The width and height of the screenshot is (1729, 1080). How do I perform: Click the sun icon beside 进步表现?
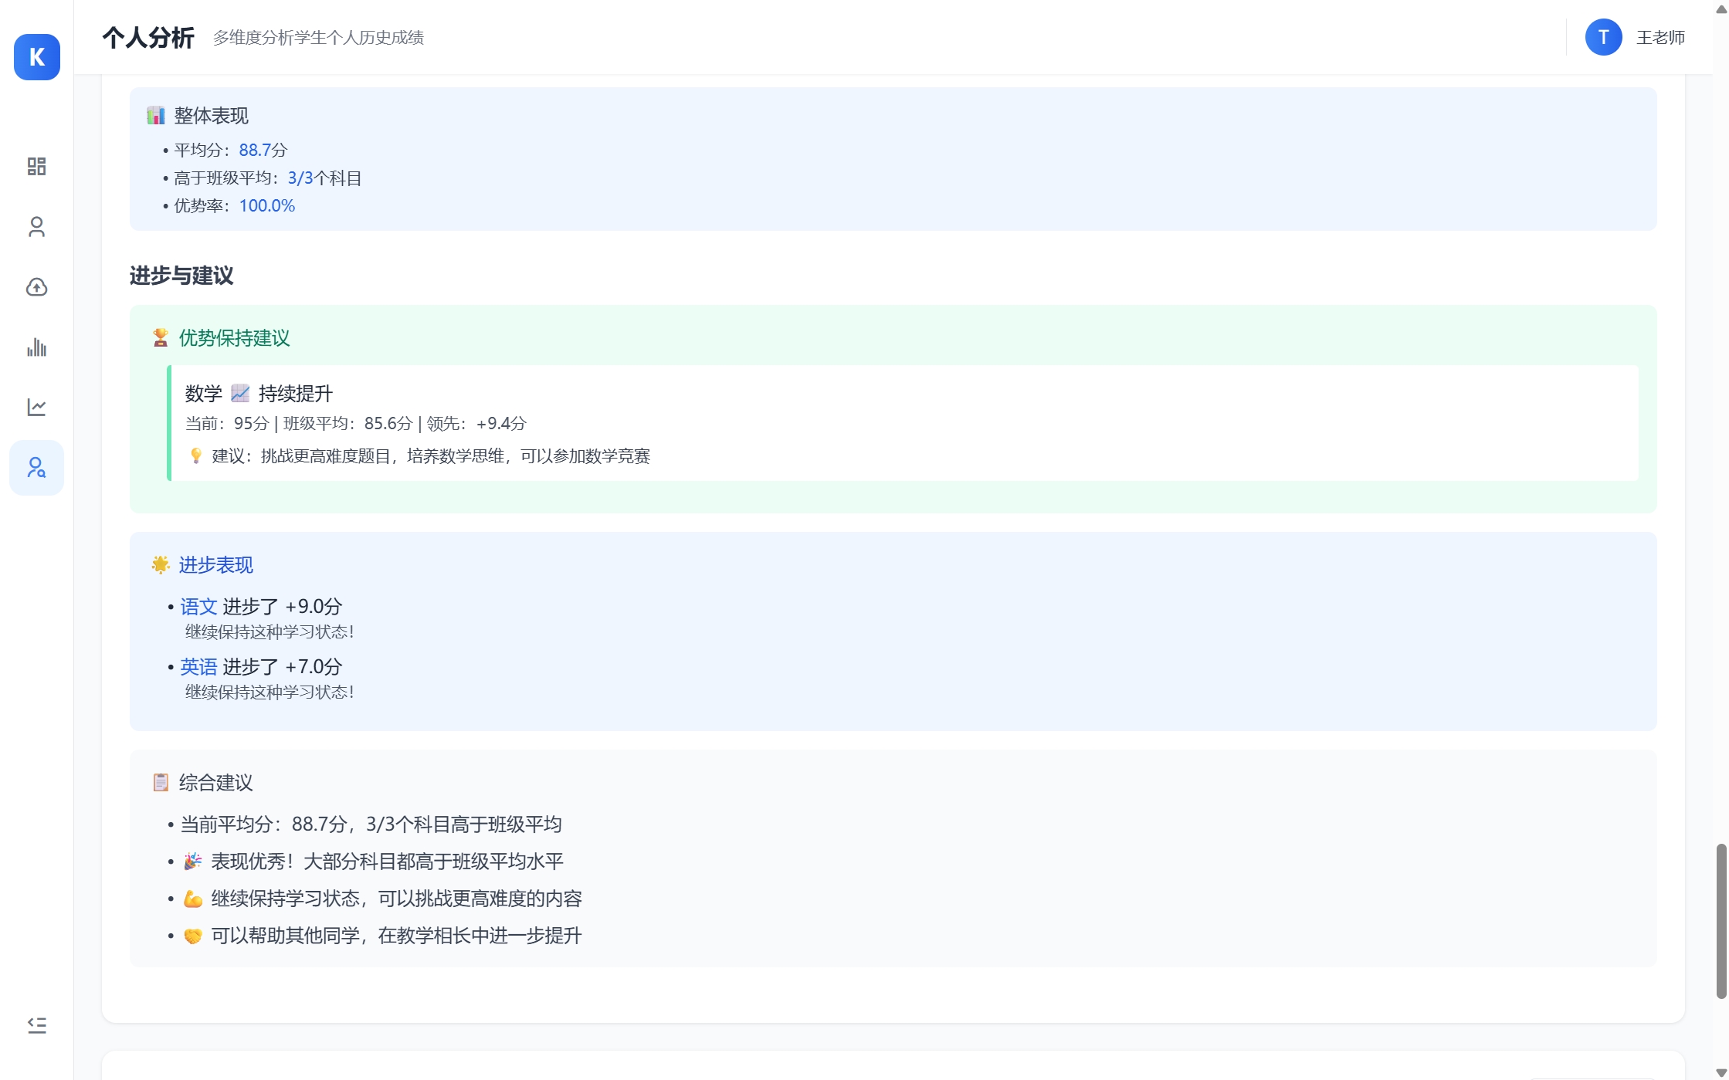point(161,564)
